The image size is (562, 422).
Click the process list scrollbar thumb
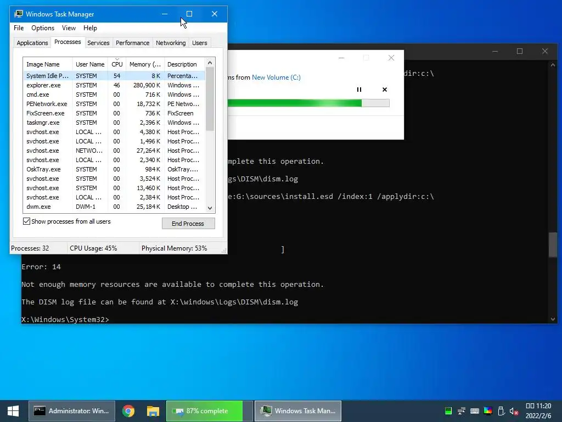pos(210,99)
